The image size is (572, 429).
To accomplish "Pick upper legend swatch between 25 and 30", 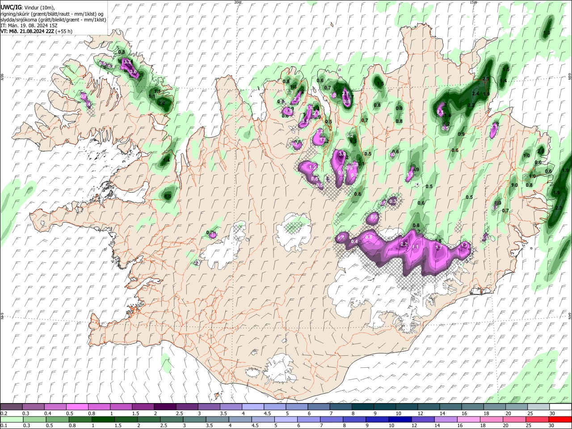I will tap(539, 407).
